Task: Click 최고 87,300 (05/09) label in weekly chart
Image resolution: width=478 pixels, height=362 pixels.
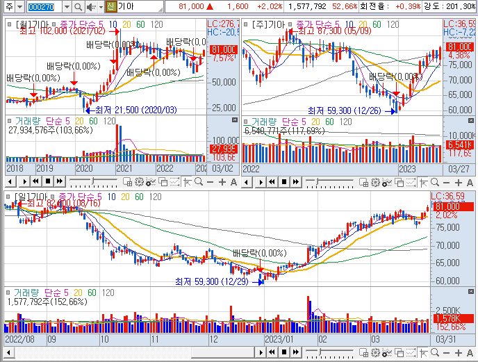Action: pos(334,31)
